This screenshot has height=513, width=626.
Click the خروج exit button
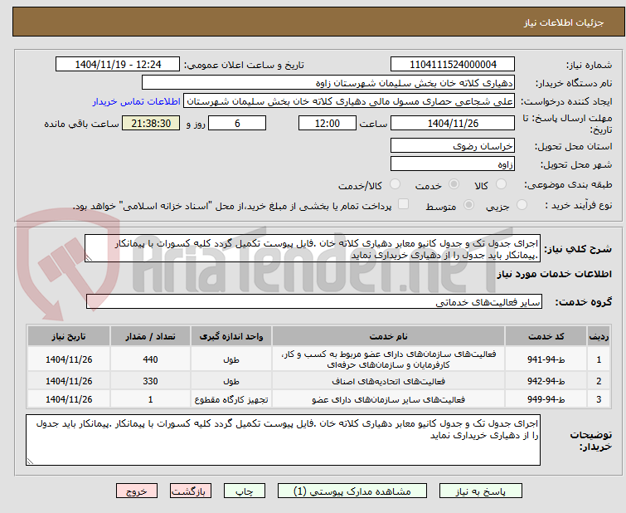[137, 491]
